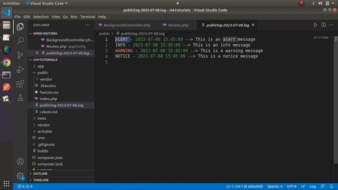Open Visual Studio Code app menu in top bar

[46, 3]
